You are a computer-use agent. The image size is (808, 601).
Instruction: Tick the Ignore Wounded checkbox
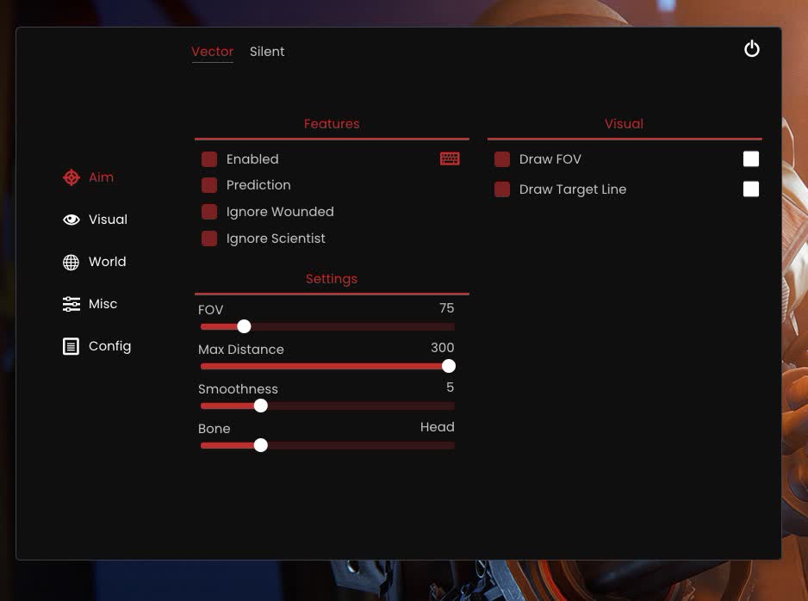[x=209, y=212]
